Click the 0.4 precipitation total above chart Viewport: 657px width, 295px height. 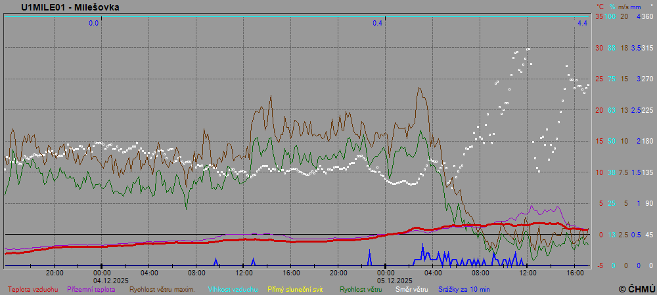(x=377, y=24)
